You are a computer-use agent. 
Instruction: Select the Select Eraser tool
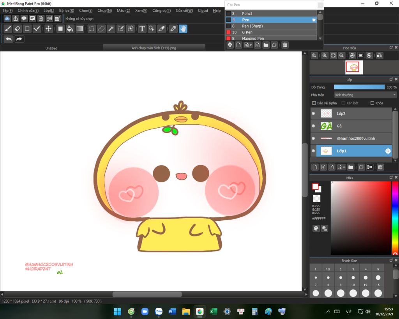pyautogui.click(x=131, y=29)
